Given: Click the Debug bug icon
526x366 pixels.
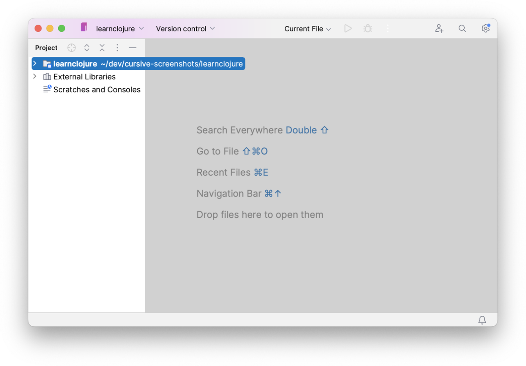Looking at the screenshot, I should click(x=368, y=29).
